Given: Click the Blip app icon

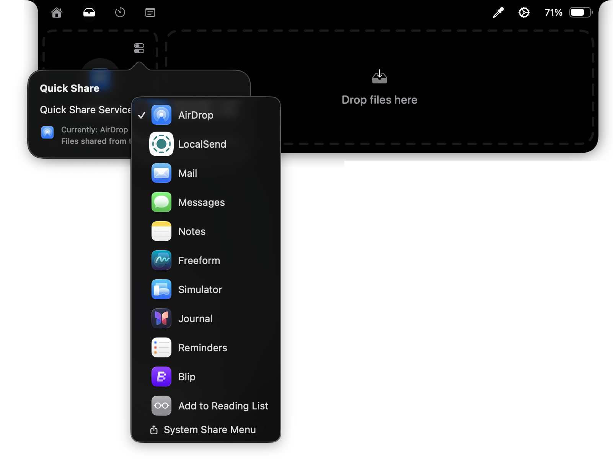Looking at the screenshot, I should pos(161,377).
